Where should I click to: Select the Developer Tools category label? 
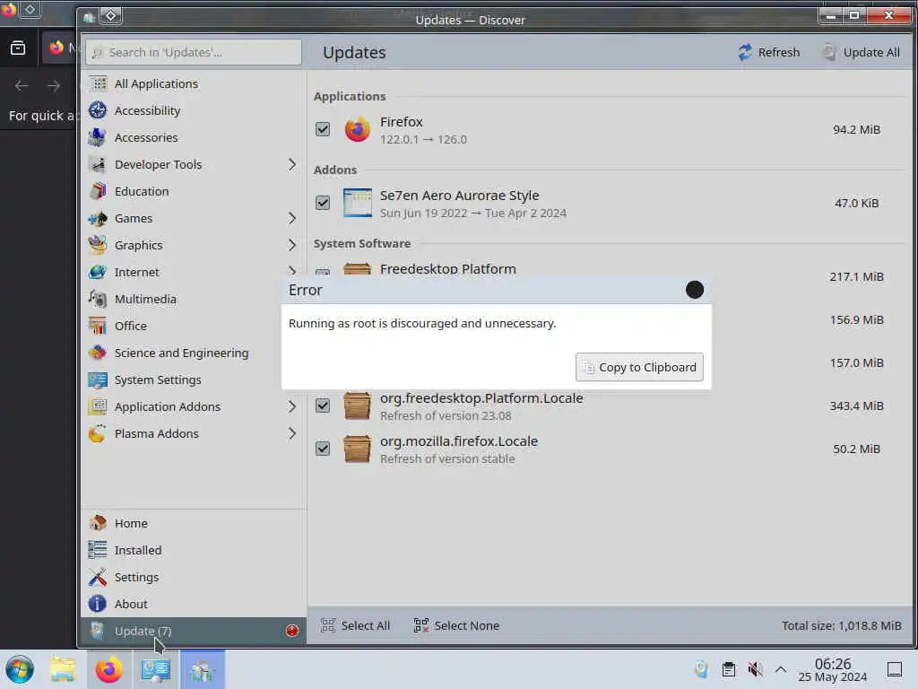[158, 165]
